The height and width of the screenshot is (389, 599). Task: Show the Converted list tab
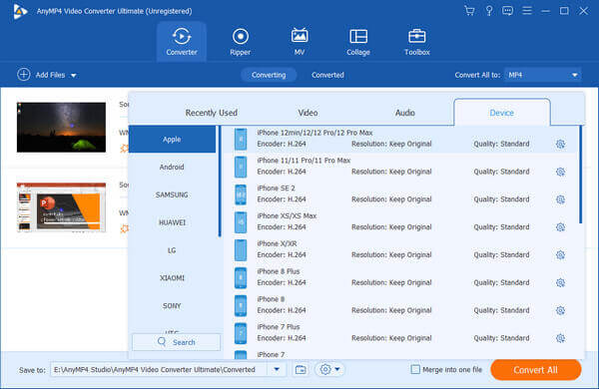pos(327,75)
